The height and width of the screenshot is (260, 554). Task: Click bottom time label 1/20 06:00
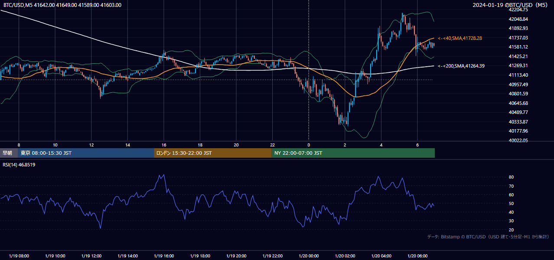[x=417, y=256]
